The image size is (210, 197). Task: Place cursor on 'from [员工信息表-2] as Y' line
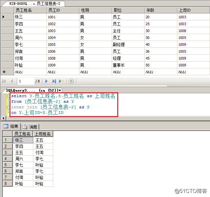click(42, 101)
